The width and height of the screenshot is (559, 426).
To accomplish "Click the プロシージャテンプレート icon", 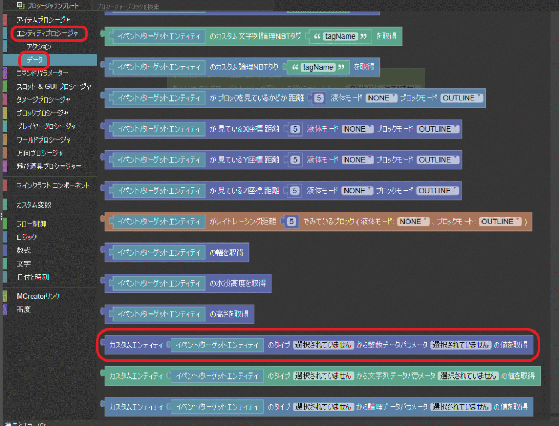I will point(20,5).
